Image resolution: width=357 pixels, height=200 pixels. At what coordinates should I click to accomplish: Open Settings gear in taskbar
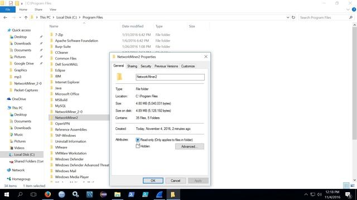click(76, 194)
